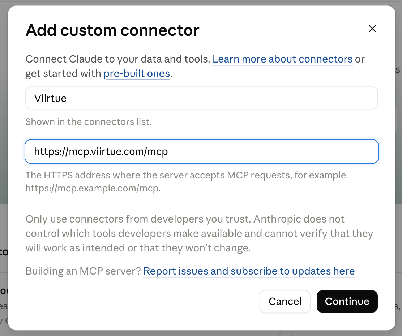This screenshot has width=402, height=336.
Task: Click the example URL https://mcp.example.com/mcp text
Action: pyautogui.click(x=93, y=188)
